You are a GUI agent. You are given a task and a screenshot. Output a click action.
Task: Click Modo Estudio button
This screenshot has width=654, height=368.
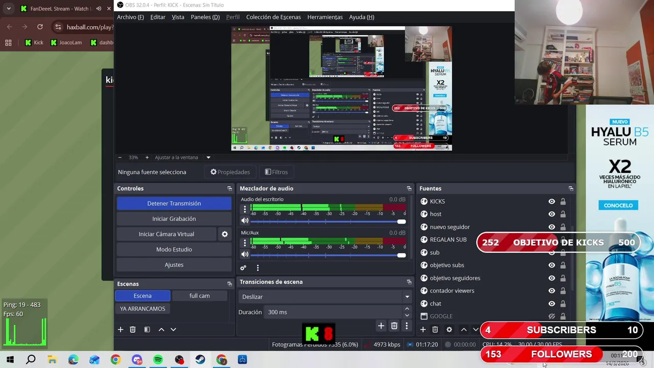click(x=174, y=249)
